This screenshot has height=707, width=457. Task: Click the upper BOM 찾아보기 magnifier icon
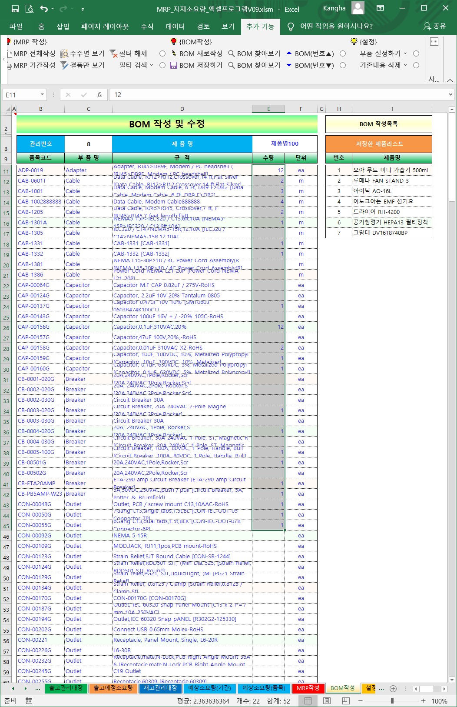tap(232, 53)
